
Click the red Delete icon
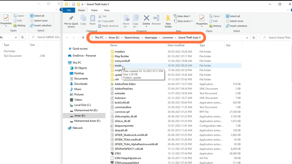pos(146,18)
